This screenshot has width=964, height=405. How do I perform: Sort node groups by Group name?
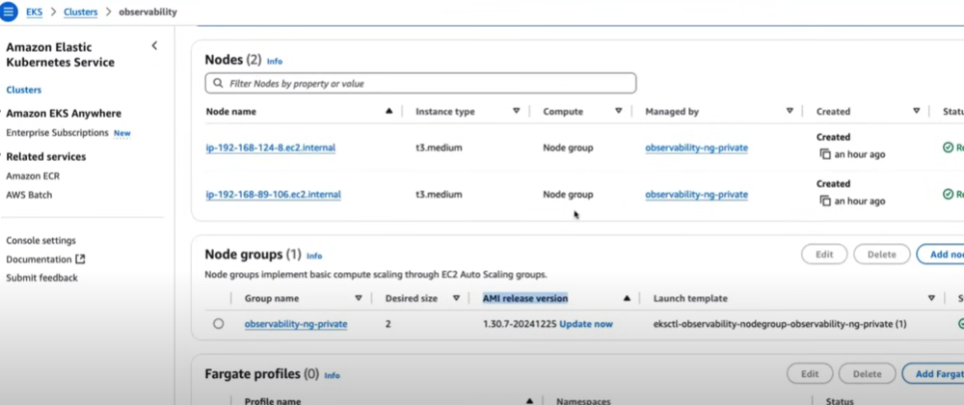point(359,298)
